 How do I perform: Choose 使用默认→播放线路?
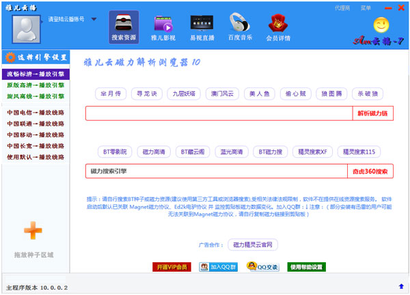point(36,157)
